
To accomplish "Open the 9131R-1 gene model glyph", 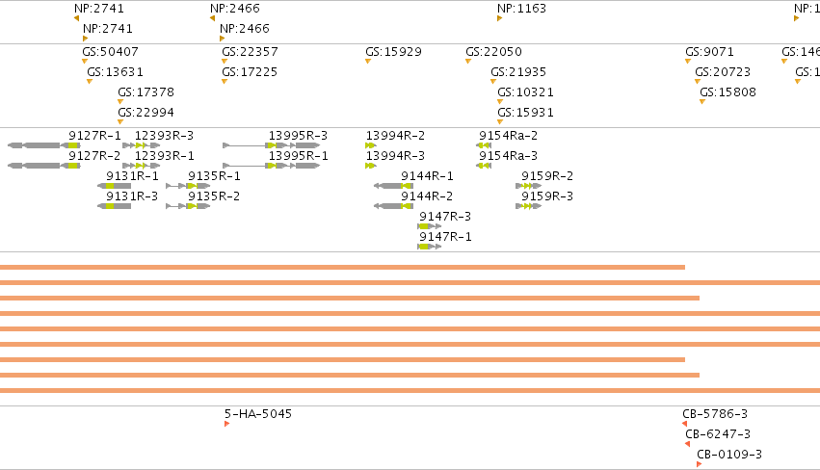I will click(x=115, y=186).
